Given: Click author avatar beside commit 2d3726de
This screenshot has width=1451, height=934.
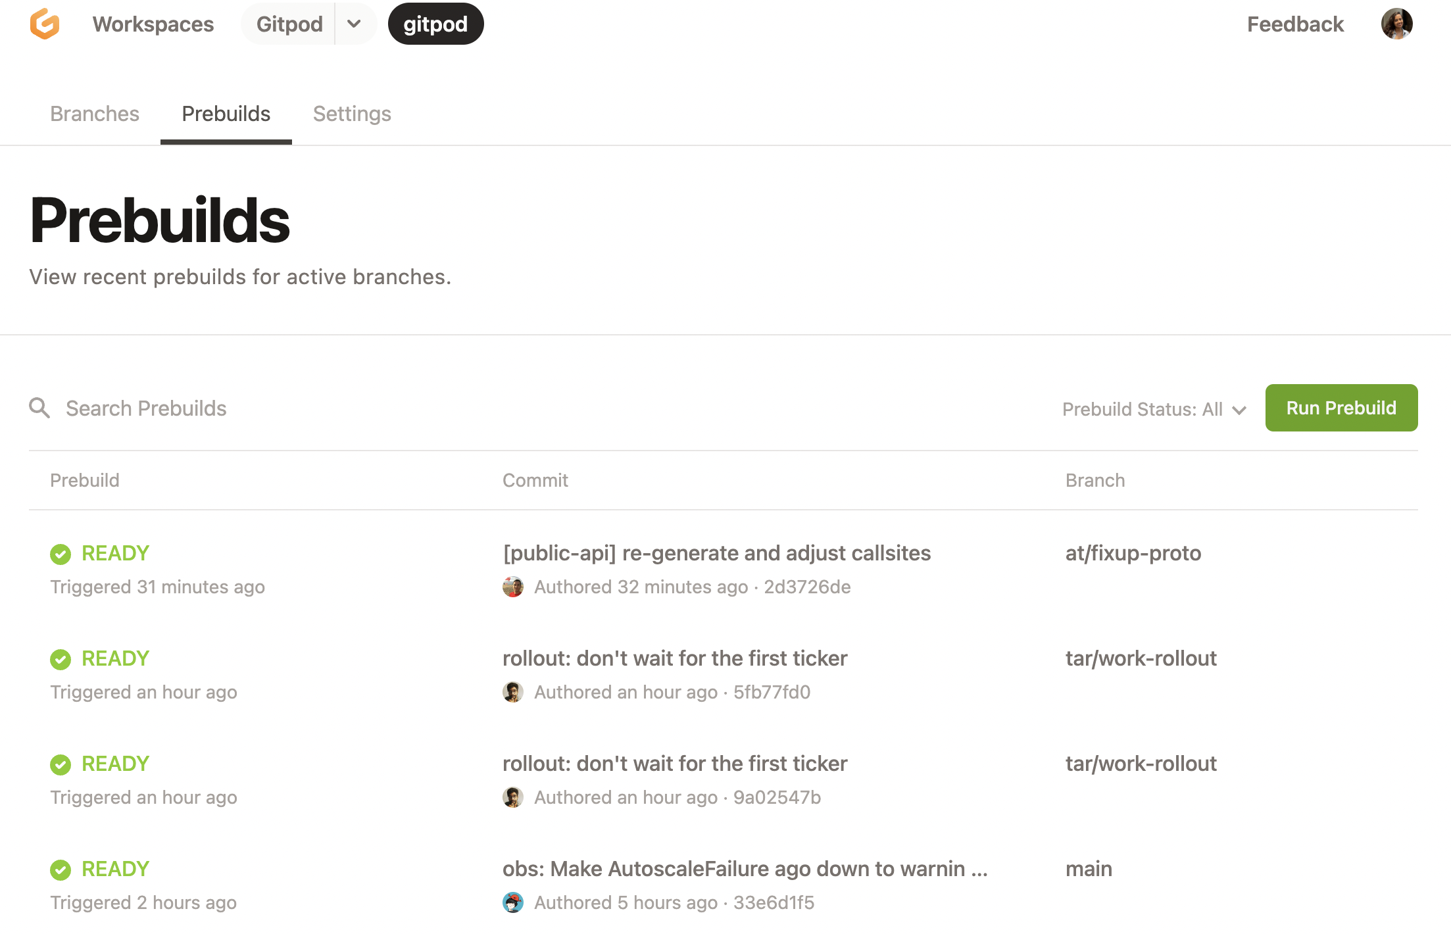Looking at the screenshot, I should tap(513, 587).
